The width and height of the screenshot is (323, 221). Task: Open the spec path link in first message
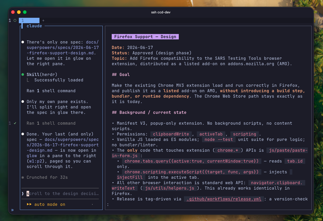[63, 48]
